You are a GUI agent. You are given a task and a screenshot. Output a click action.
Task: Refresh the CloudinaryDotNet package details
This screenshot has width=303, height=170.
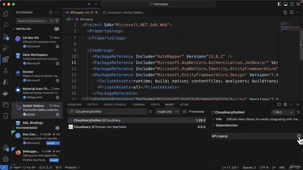298,112
